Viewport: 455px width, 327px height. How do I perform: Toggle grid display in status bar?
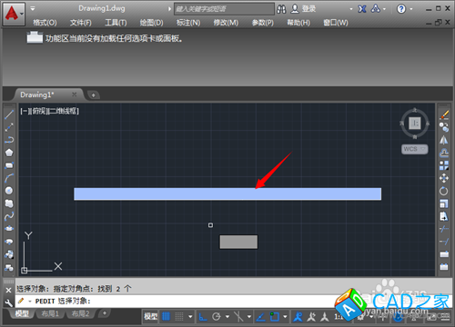pyautogui.click(x=166, y=317)
